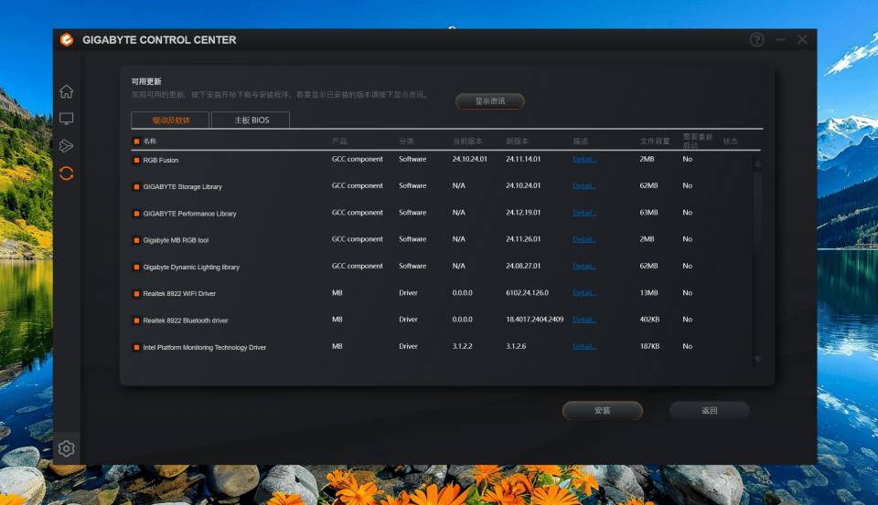This screenshot has width=878, height=505.
Task: Open Detail link for Realtek Bluetooth driver
Action: 584,321
